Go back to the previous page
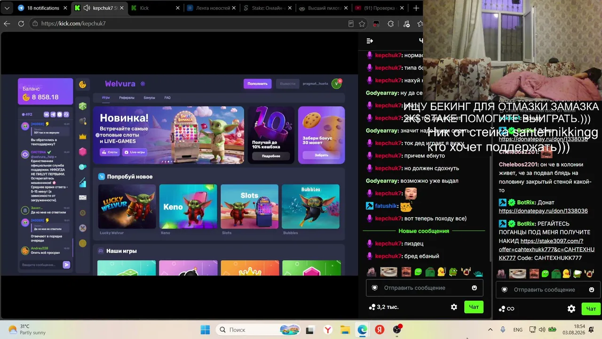 (x=7, y=24)
